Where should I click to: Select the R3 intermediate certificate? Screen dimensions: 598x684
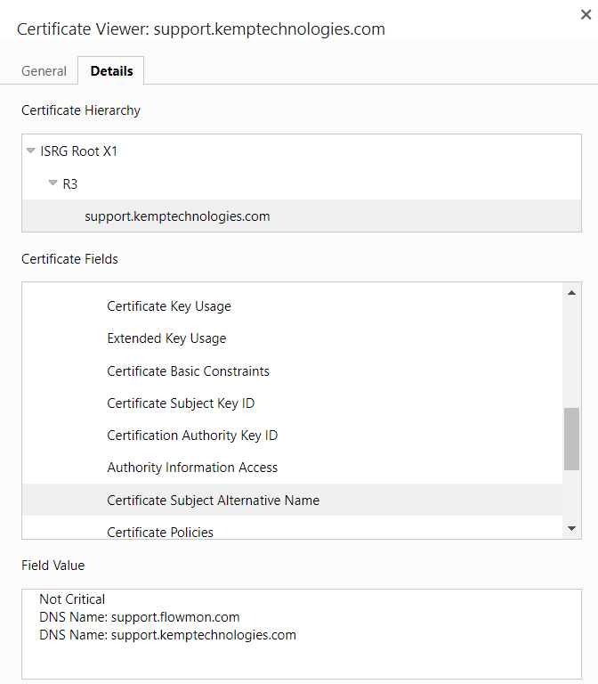70,184
